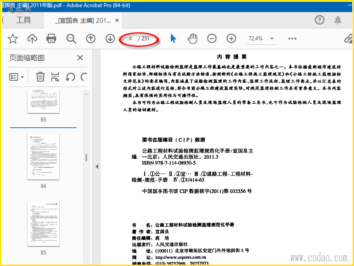
Task: Click the 图书在版编目 (CIP) 数据 heading
Action: coord(173,140)
